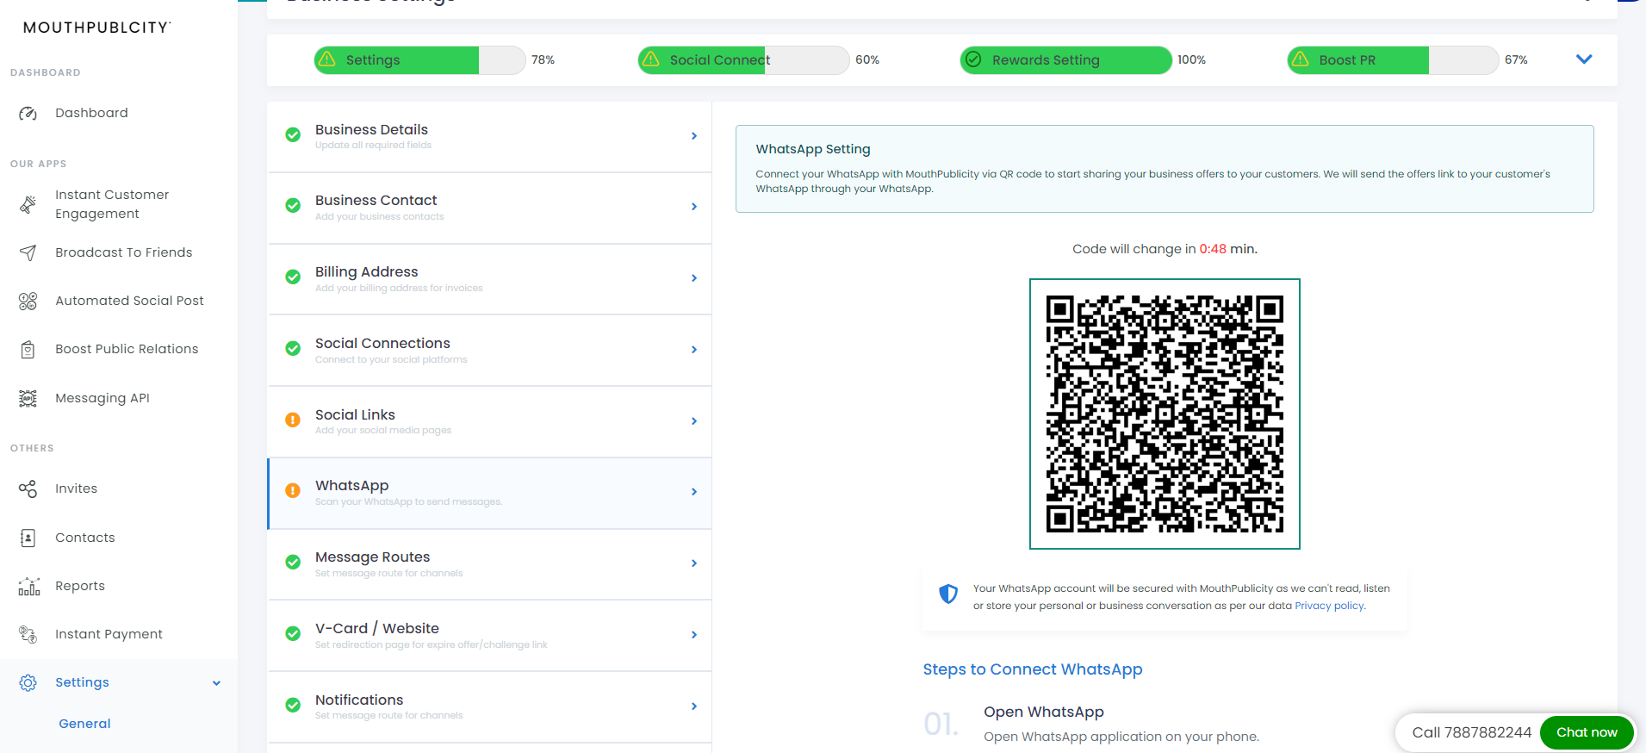Click orange warning icon beside WhatsApp
The width and height of the screenshot is (1646, 753).
293,491
